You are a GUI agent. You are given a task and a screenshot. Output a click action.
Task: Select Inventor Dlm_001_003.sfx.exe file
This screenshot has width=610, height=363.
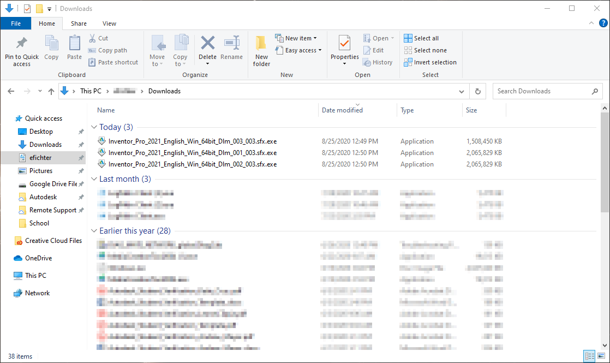point(192,153)
